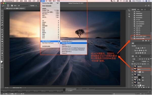The height and width of the screenshot is (95, 152).
Task: Switch to the 通道 panel tab
Action: [x=136, y=56]
